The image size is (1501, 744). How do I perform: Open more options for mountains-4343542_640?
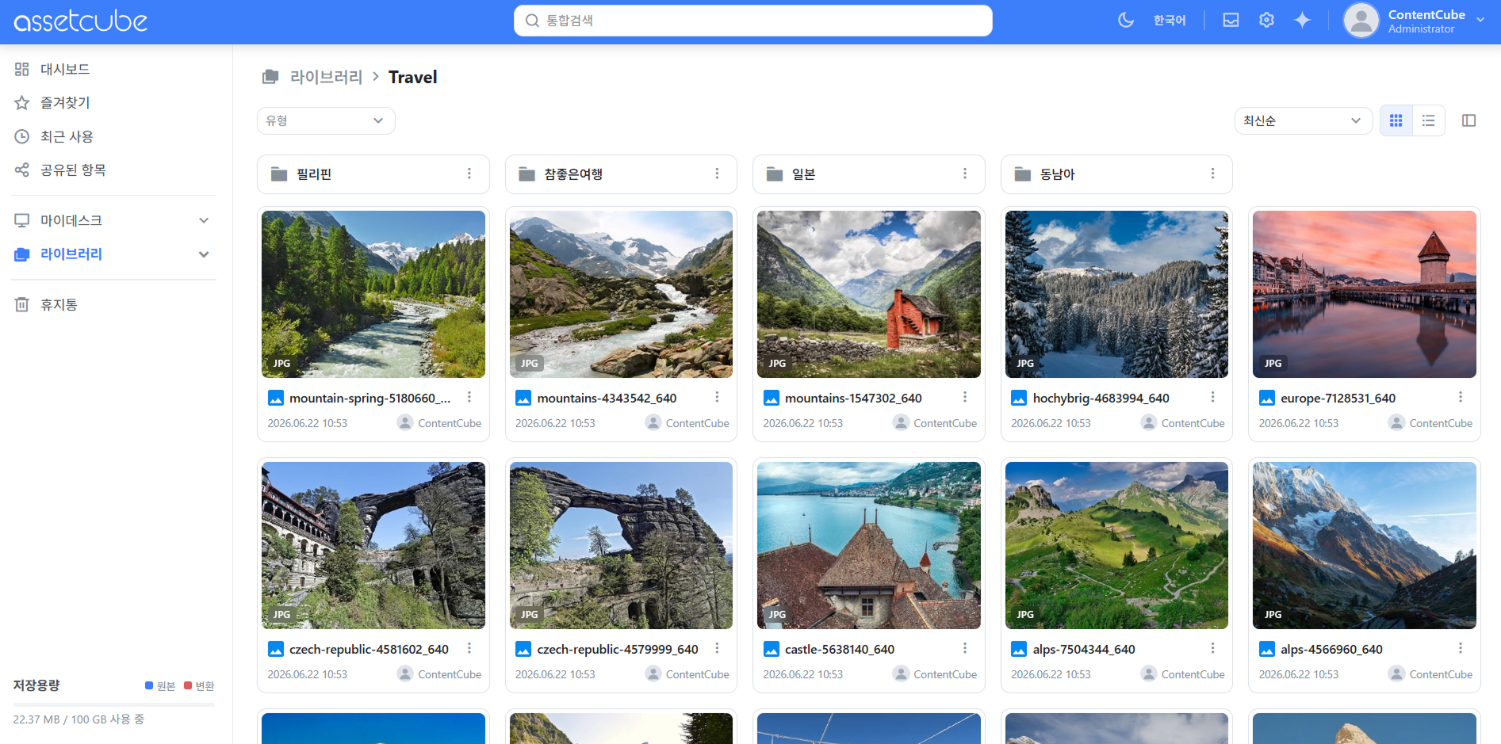(717, 397)
